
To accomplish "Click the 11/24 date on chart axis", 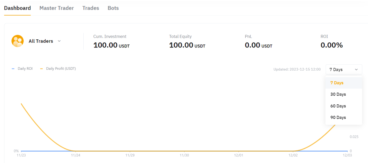I will (x=76, y=155).
